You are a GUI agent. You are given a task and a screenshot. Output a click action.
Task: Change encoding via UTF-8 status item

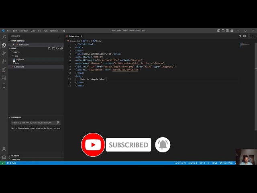[202, 163]
